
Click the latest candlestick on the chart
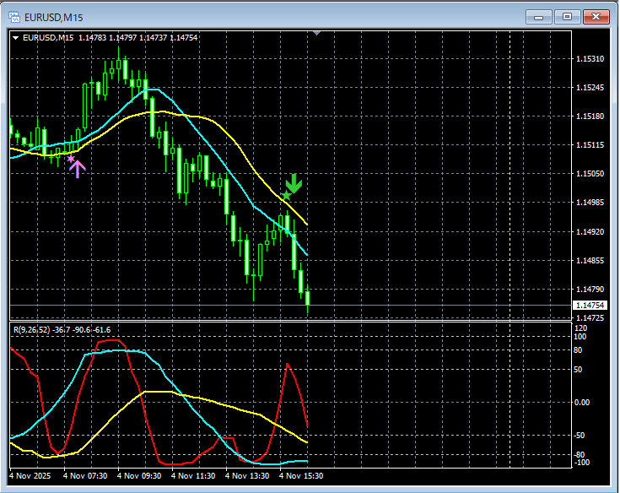[x=308, y=298]
